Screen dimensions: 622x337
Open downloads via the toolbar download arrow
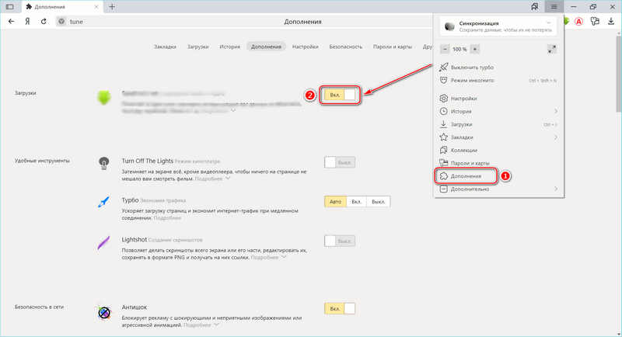[612, 22]
